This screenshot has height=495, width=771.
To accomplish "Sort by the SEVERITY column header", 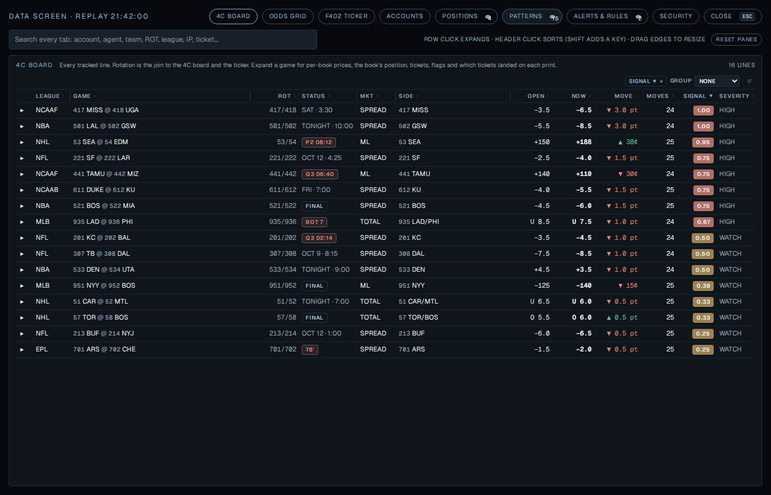I will click(x=736, y=96).
